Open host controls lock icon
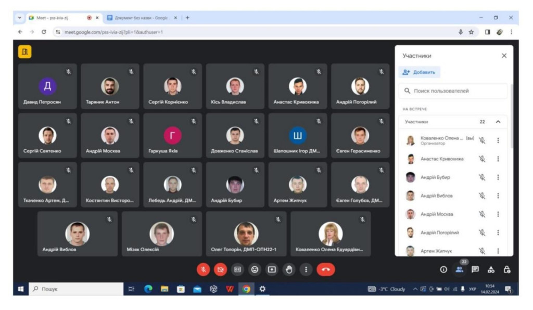 tap(507, 269)
